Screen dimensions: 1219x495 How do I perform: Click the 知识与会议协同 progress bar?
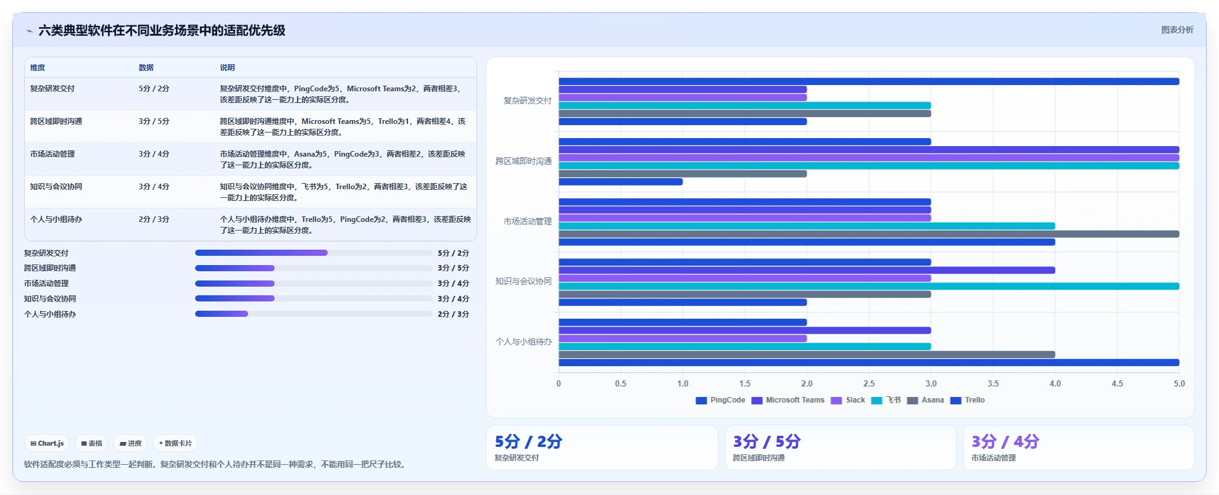[x=314, y=298]
